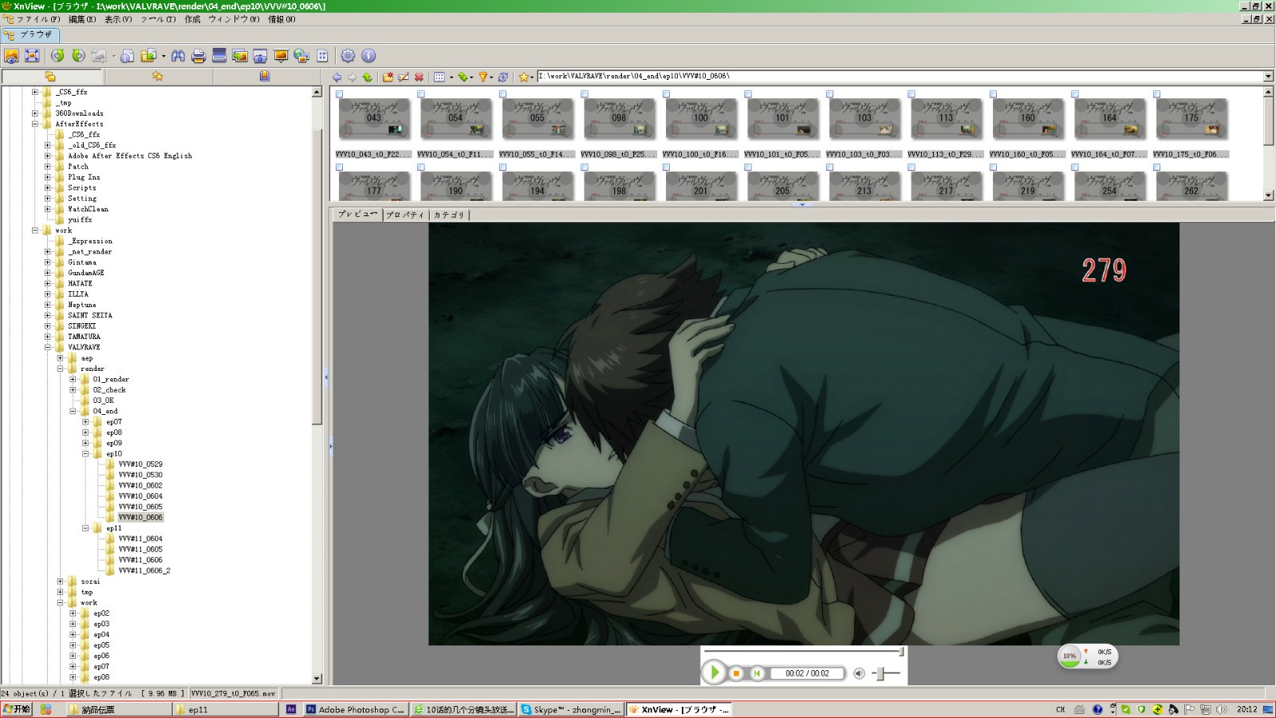Expand the ep07 folder under 04_end
Viewport: 1276px width, 718px height.
click(85, 422)
